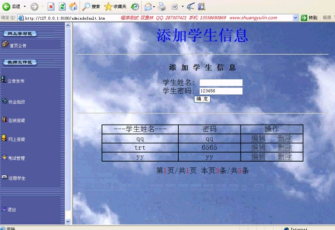The height and width of the screenshot is (230, 335).
Task: Open the Search (搜索) toolbar button
Action: [x=91, y=6]
